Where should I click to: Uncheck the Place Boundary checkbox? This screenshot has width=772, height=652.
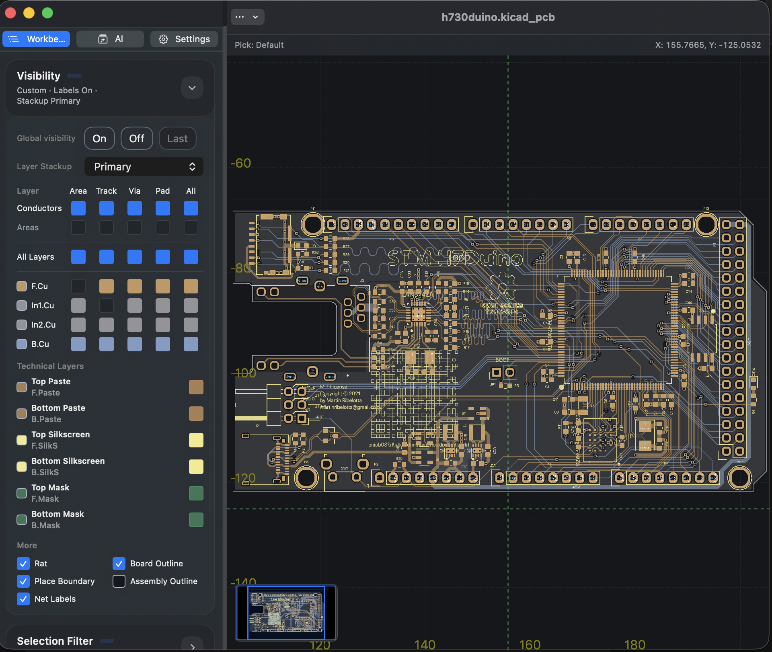click(x=23, y=581)
